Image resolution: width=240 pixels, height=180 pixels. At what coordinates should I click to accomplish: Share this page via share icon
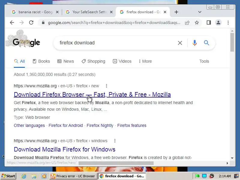[x=187, y=23]
